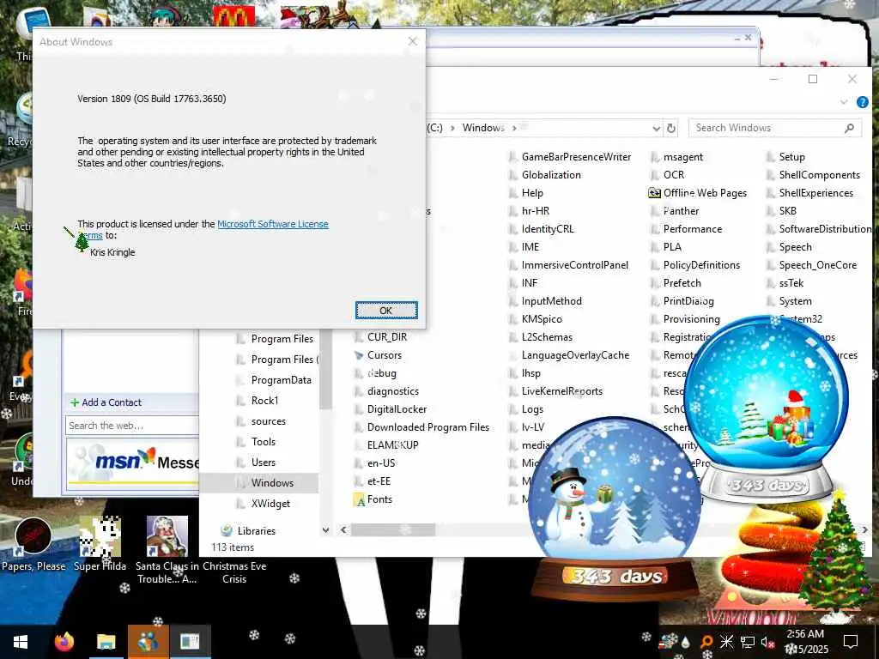Refresh the Explorer address bar
Viewport: 879px width, 659px height.
pyautogui.click(x=671, y=129)
